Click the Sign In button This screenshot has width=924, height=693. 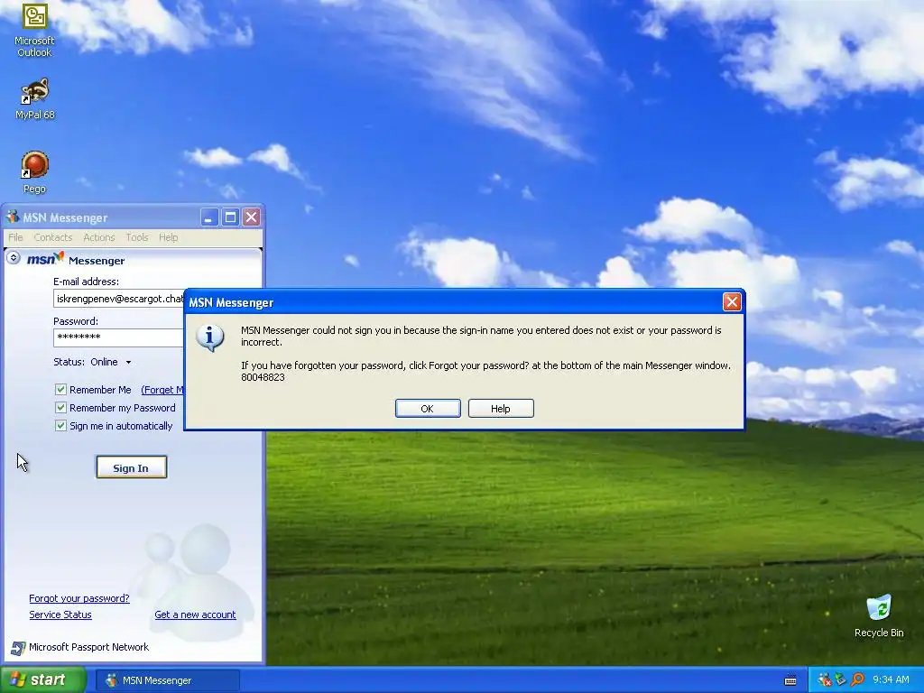click(132, 467)
